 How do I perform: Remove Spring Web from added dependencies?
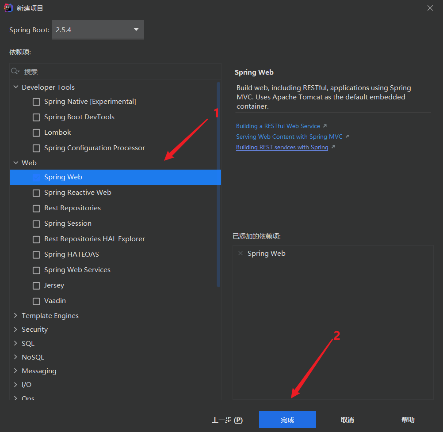click(241, 253)
